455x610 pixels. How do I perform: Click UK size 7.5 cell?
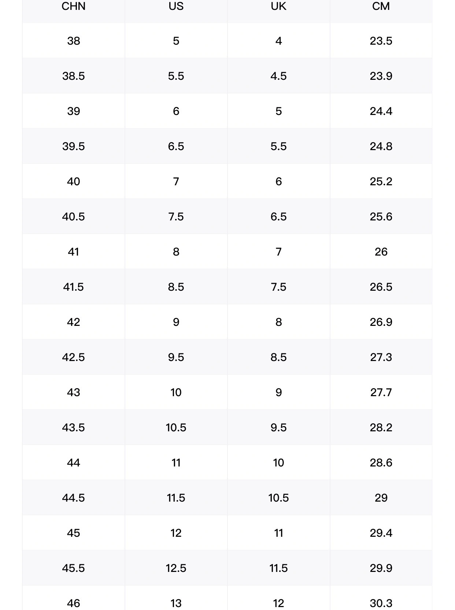(x=278, y=287)
